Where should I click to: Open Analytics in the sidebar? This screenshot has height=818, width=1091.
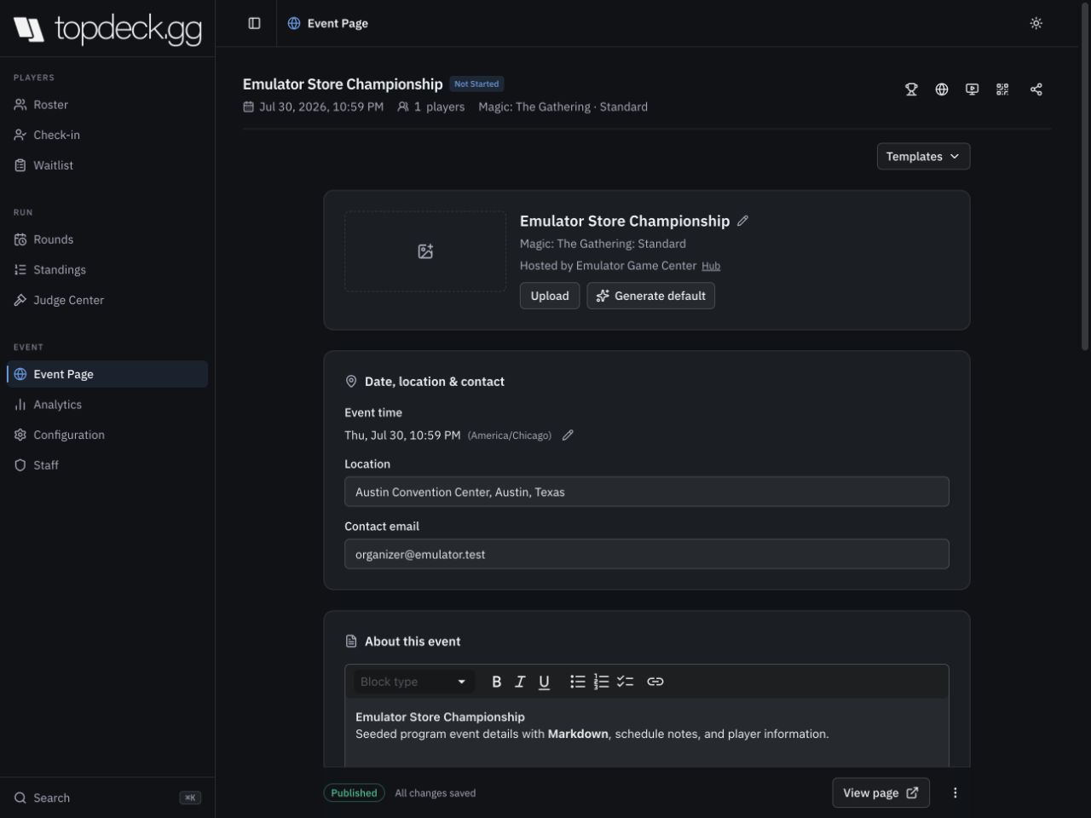[x=107, y=405]
